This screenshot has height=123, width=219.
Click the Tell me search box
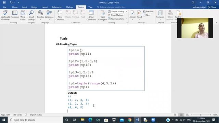coord(112,7)
